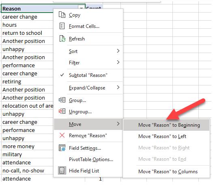The width and height of the screenshot is (213, 185).
Task: Select the "return to school" cell
Action: click(27, 33)
